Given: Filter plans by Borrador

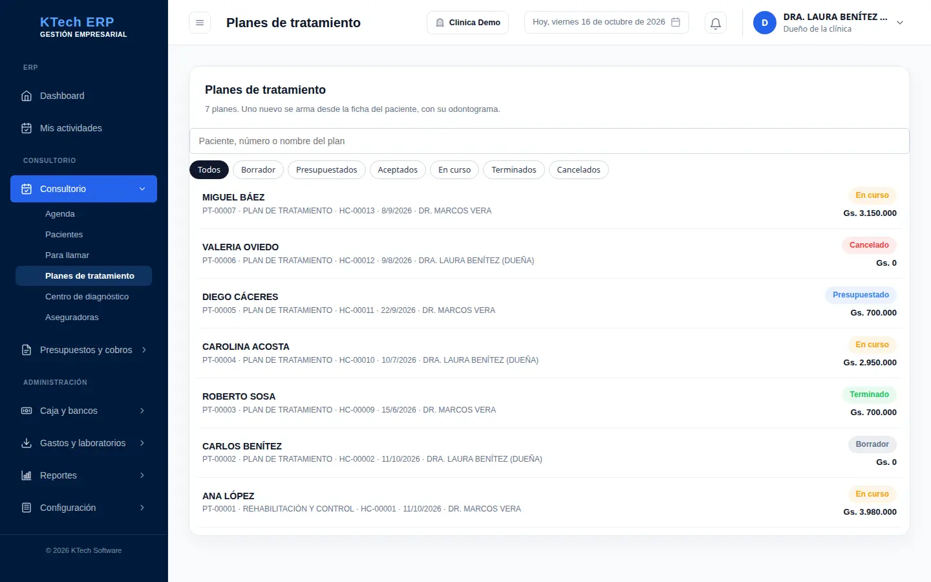Looking at the screenshot, I should pyautogui.click(x=258, y=169).
